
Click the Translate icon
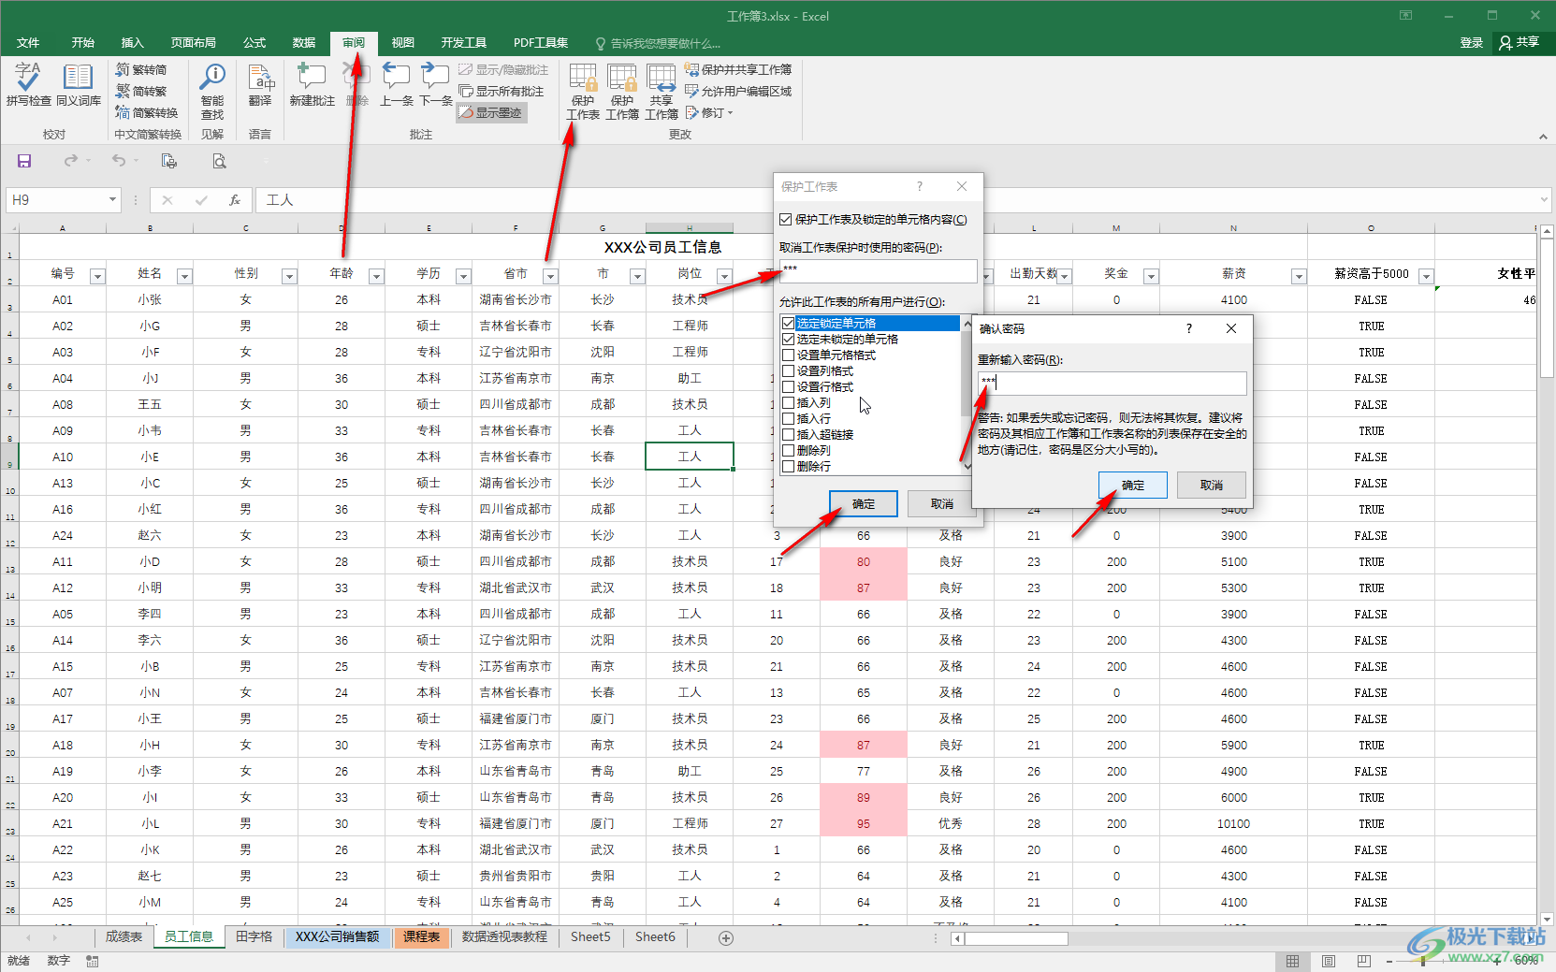(x=260, y=85)
